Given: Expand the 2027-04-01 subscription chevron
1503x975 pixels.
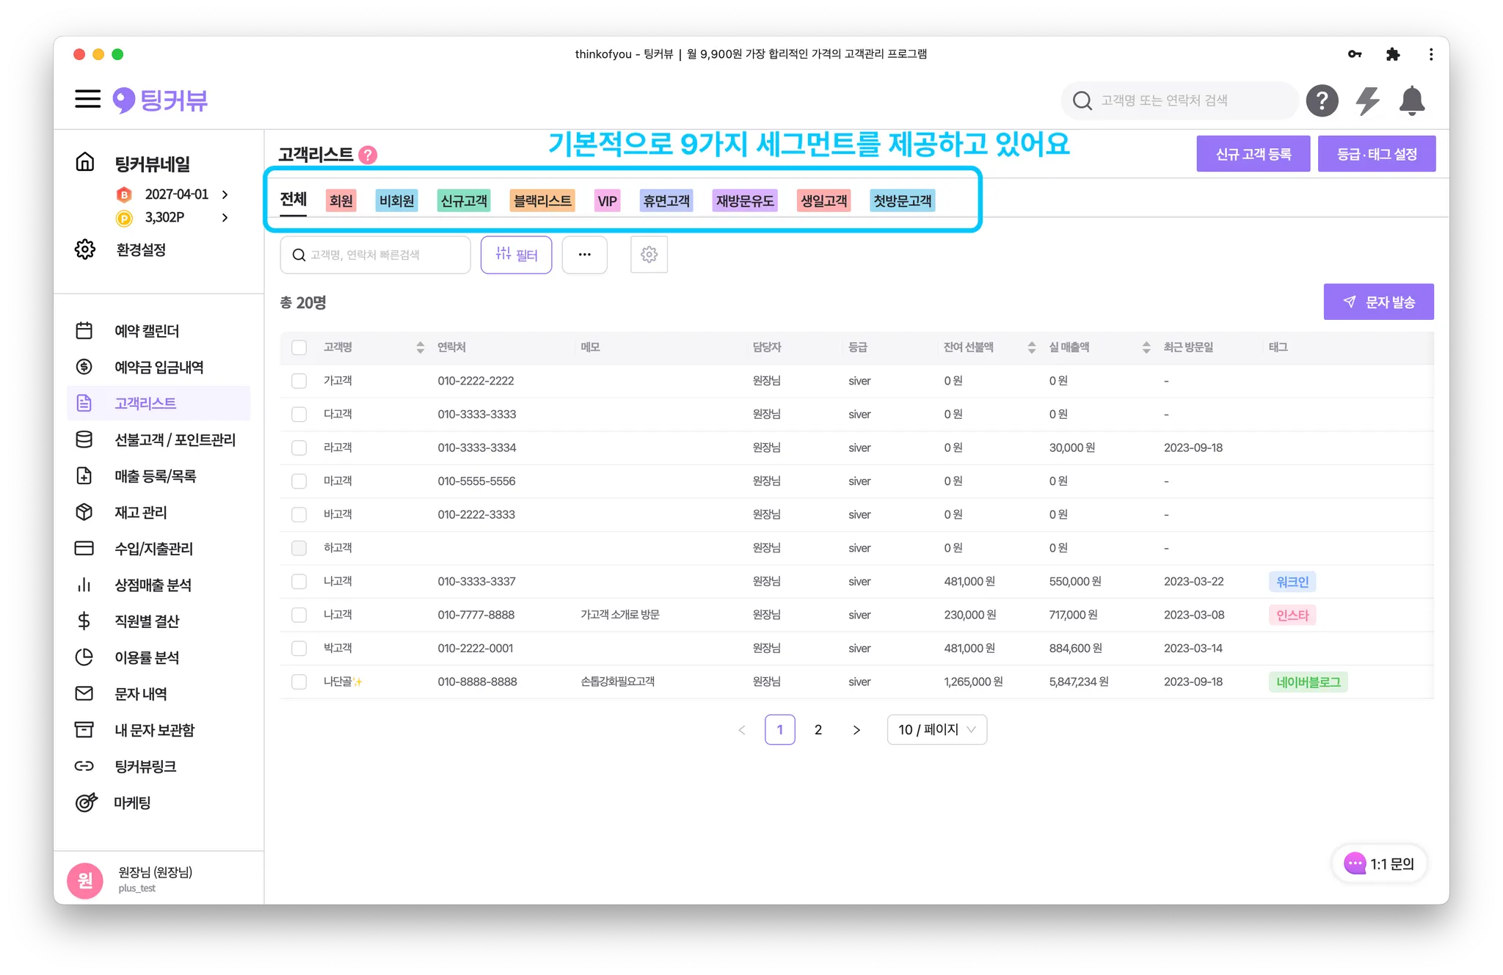Looking at the screenshot, I should tap(225, 194).
